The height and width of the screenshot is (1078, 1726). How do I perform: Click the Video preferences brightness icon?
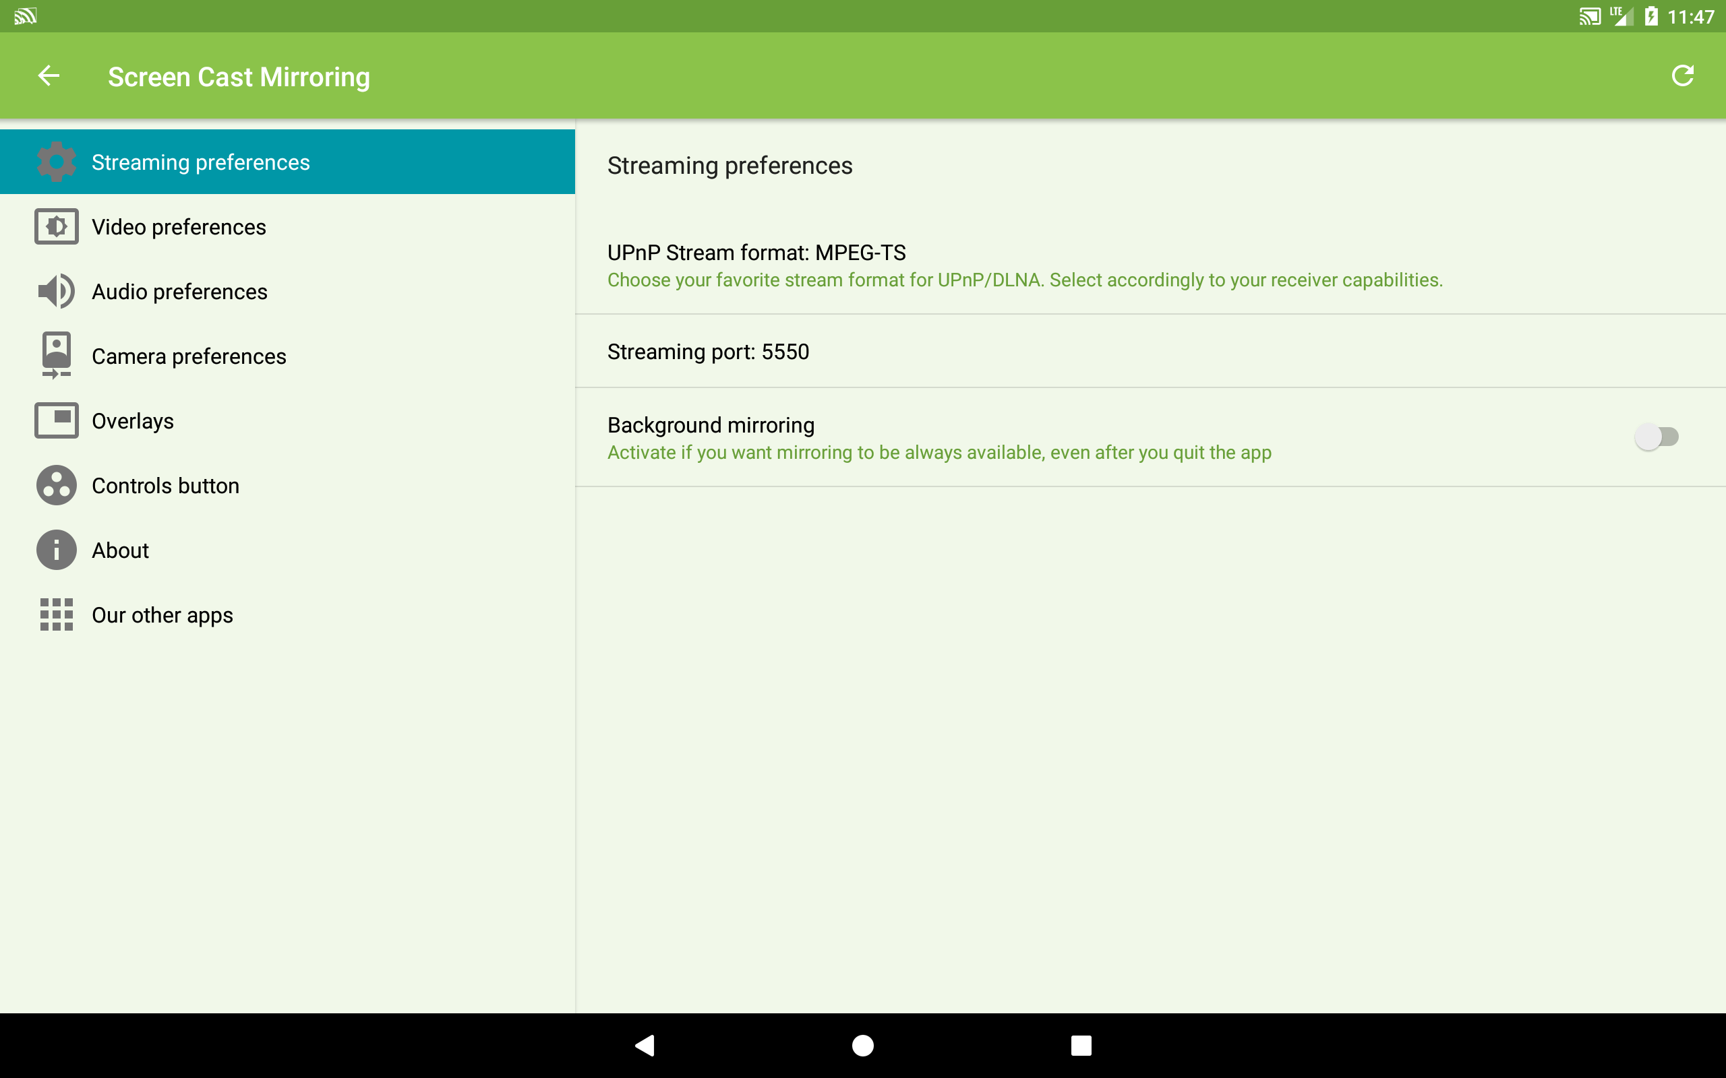tap(57, 227)
